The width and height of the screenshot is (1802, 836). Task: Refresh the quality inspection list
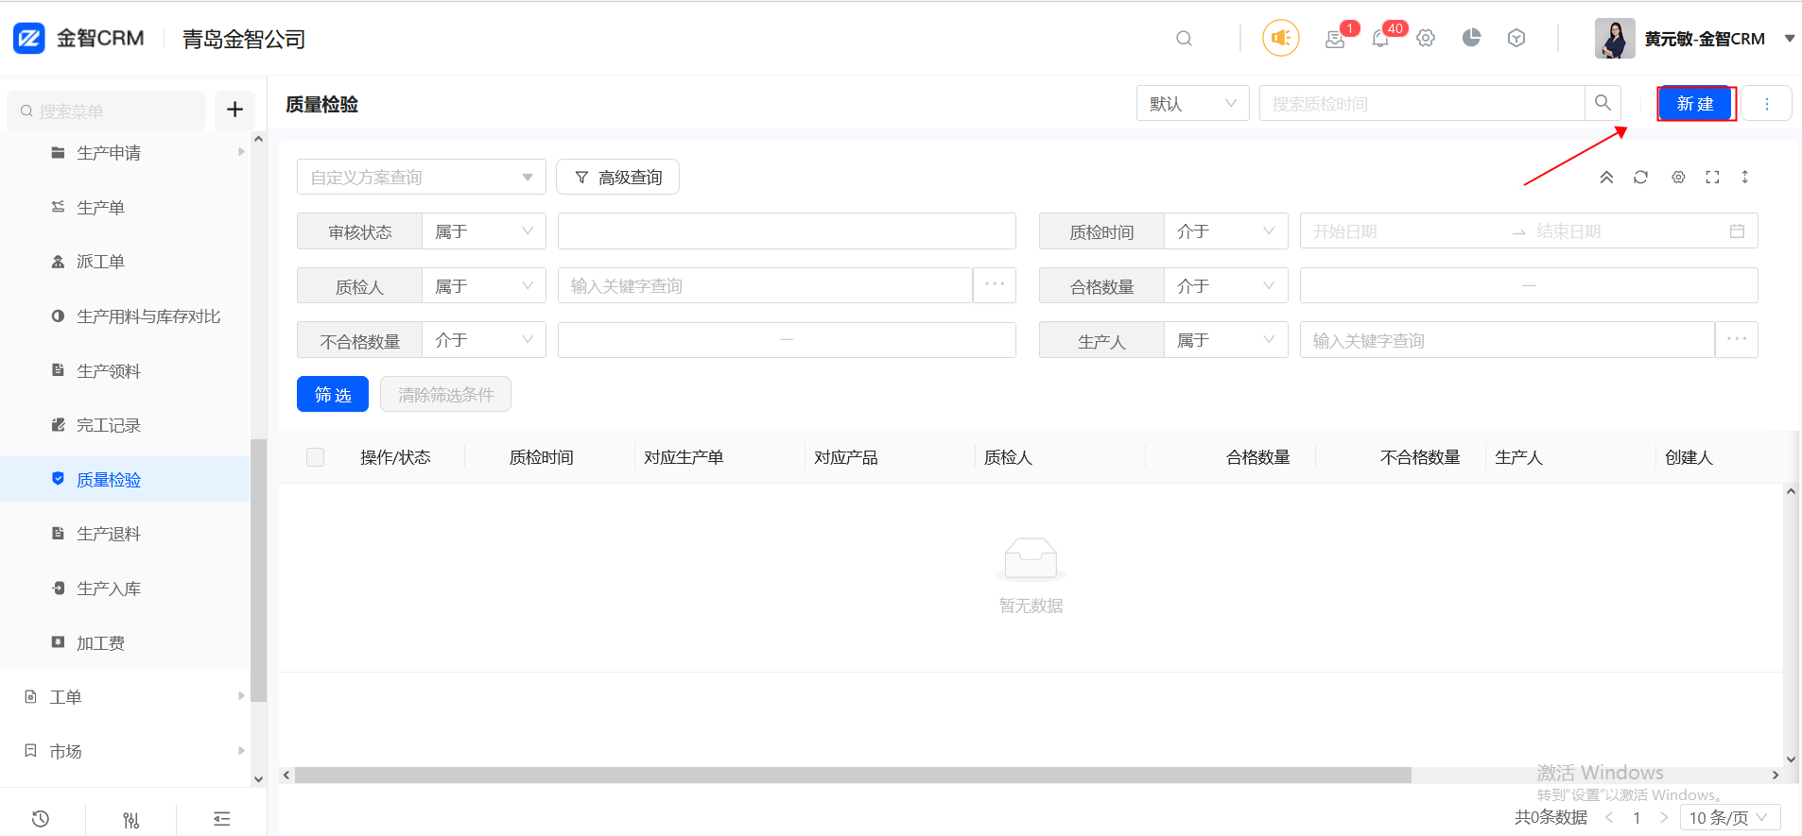1640,178
